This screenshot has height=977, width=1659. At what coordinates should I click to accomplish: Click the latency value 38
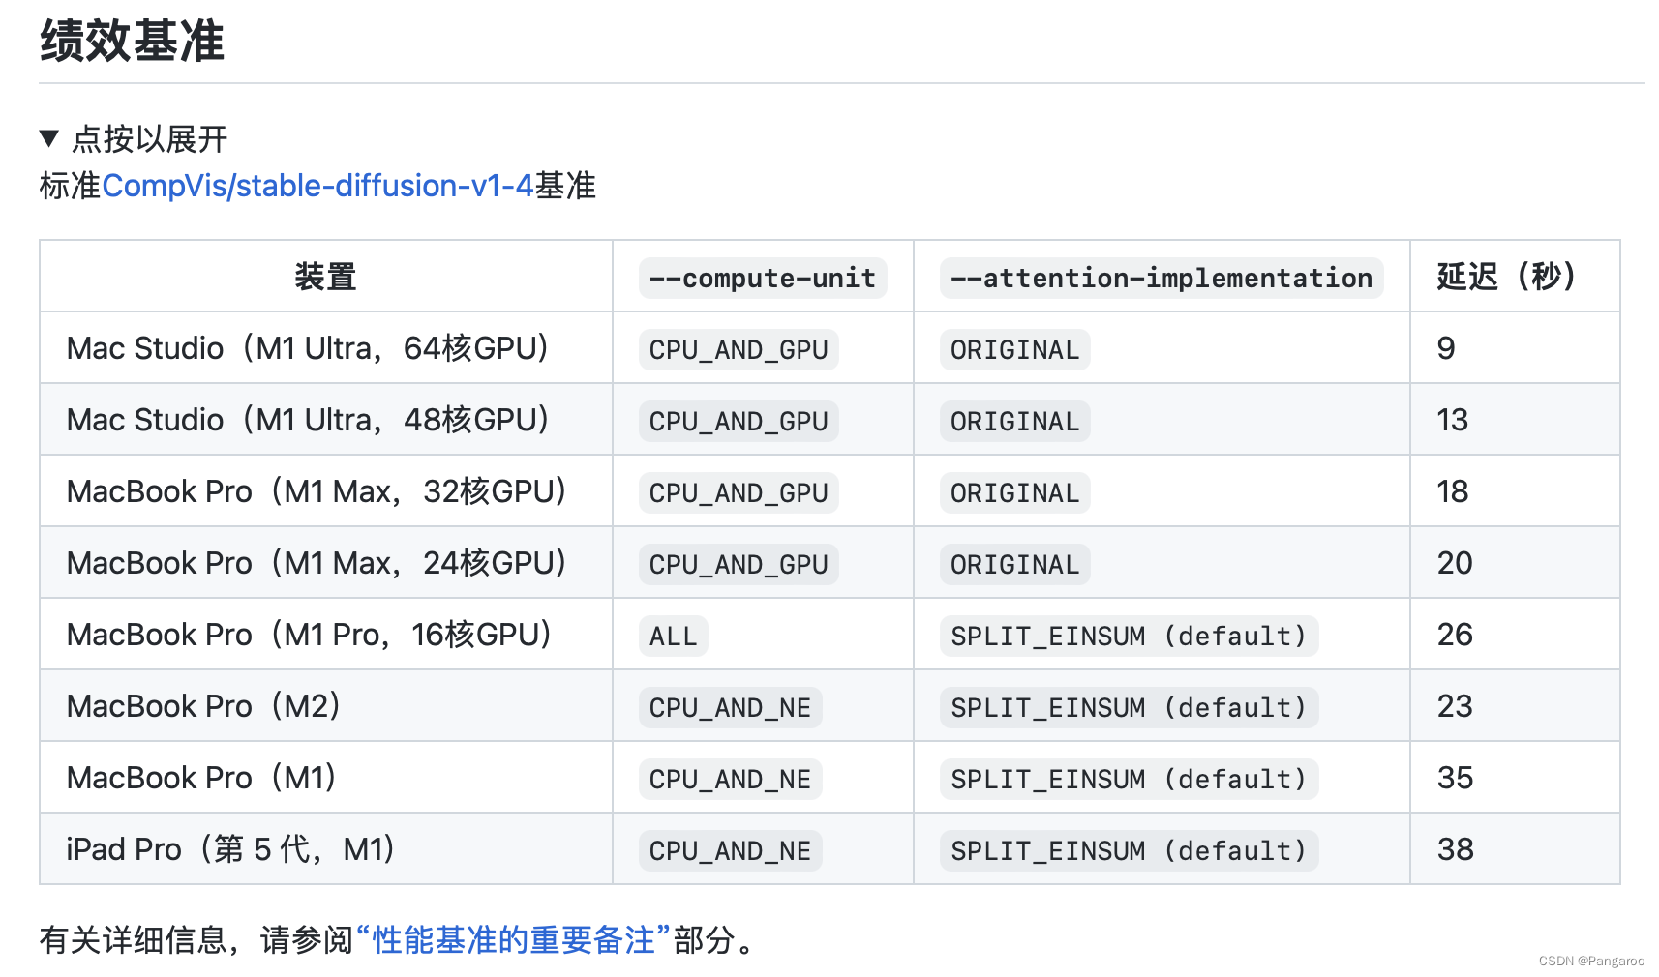click(x=1455, y=849)
